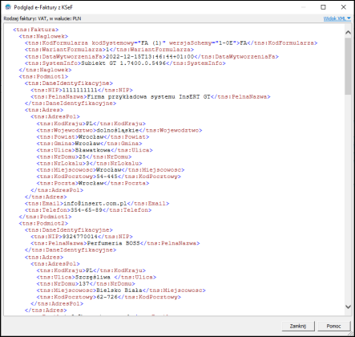The image size is (355, 337).
Task: Click the Email info@insert.com.pl line
Action: pos(97,204)
